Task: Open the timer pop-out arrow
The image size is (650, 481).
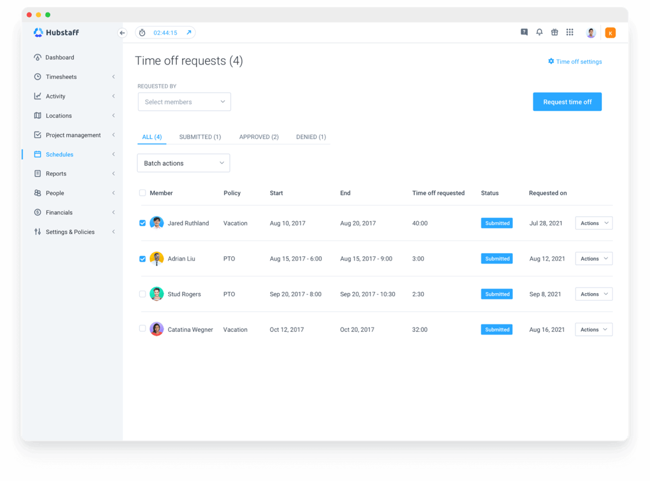Action: (189, 33)
